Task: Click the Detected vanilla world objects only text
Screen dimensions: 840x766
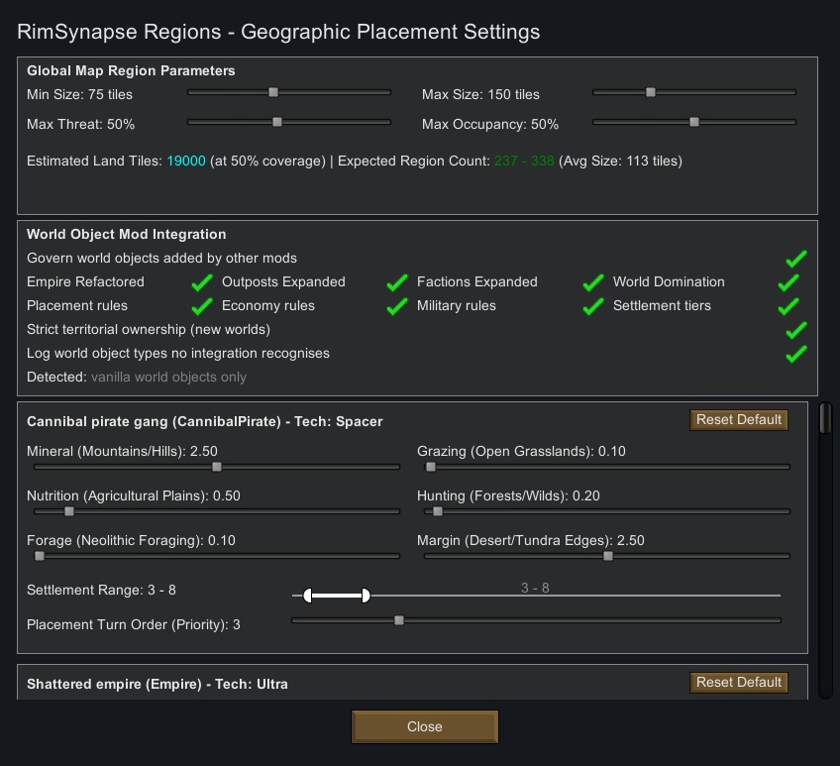Action: point(137,377)
